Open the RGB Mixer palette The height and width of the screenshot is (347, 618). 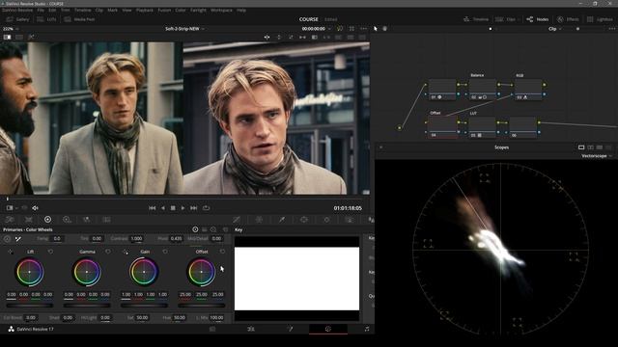(86, 220)
